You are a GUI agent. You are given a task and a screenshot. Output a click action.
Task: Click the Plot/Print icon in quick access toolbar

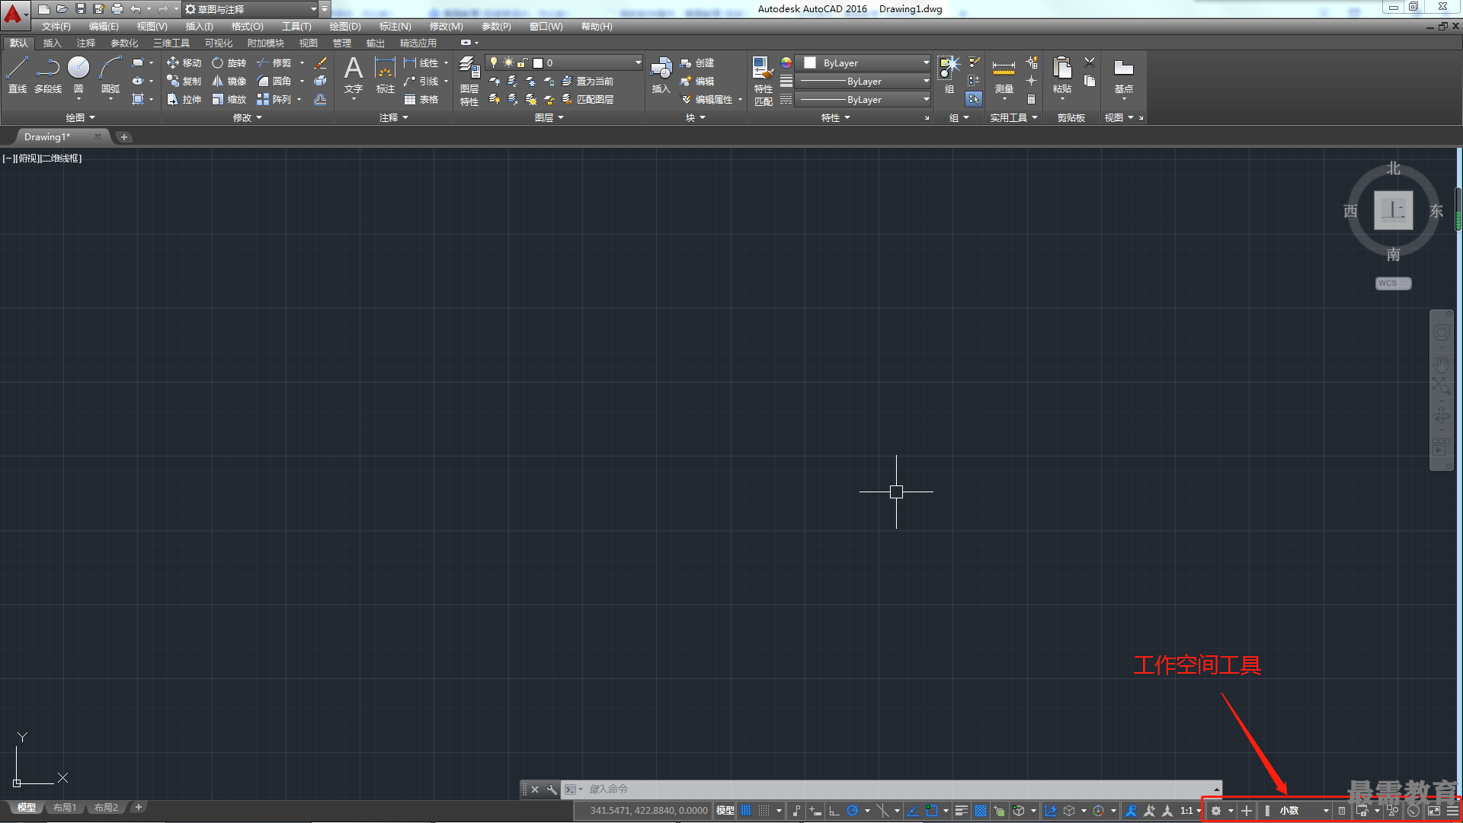point(117,8)
